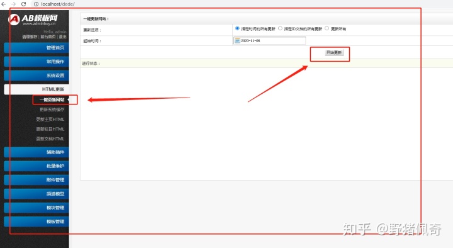
Task: Expand the 系统设置 menu
Action: click(36, 76)
